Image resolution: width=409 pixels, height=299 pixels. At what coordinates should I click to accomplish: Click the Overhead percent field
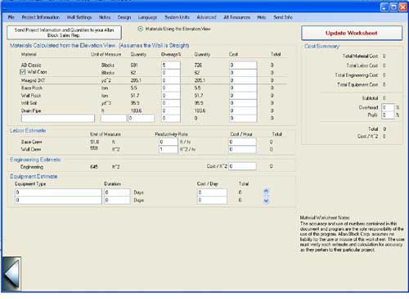(x=388, y=107)
